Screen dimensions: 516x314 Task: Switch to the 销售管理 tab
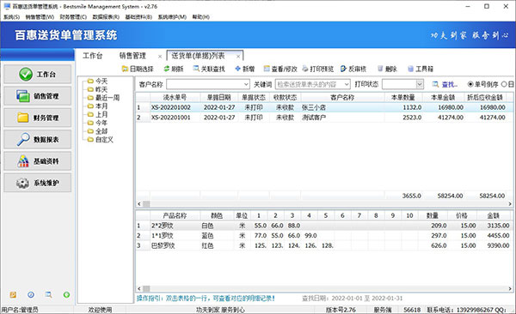tap(132, 56)
